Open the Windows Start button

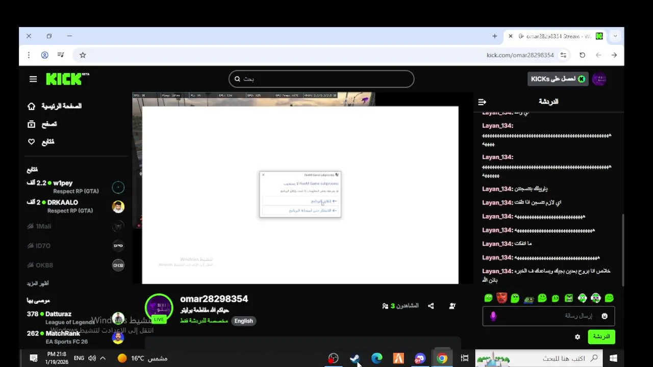613,358
